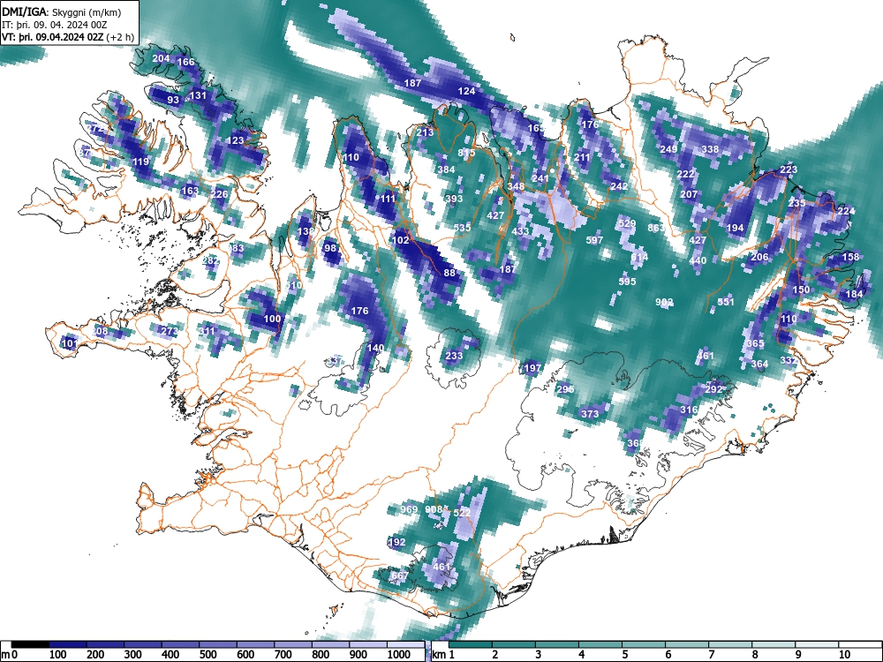
Task: Click the visibility value "241"
Action: (540, 179)
